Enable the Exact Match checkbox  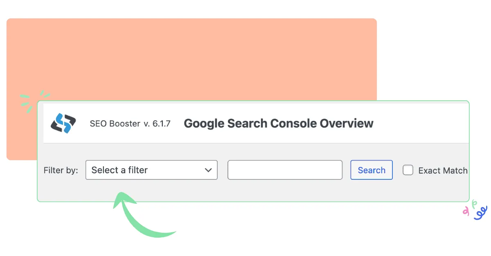pyautogui.click(x=408, y=170)
